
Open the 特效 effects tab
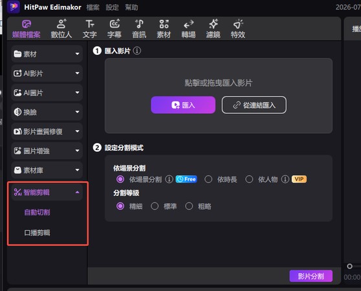pyautogui.click(x=238, y=29)
